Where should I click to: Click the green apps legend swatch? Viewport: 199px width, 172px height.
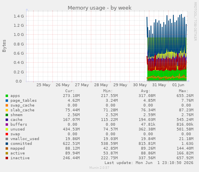[x=7, y=96]
